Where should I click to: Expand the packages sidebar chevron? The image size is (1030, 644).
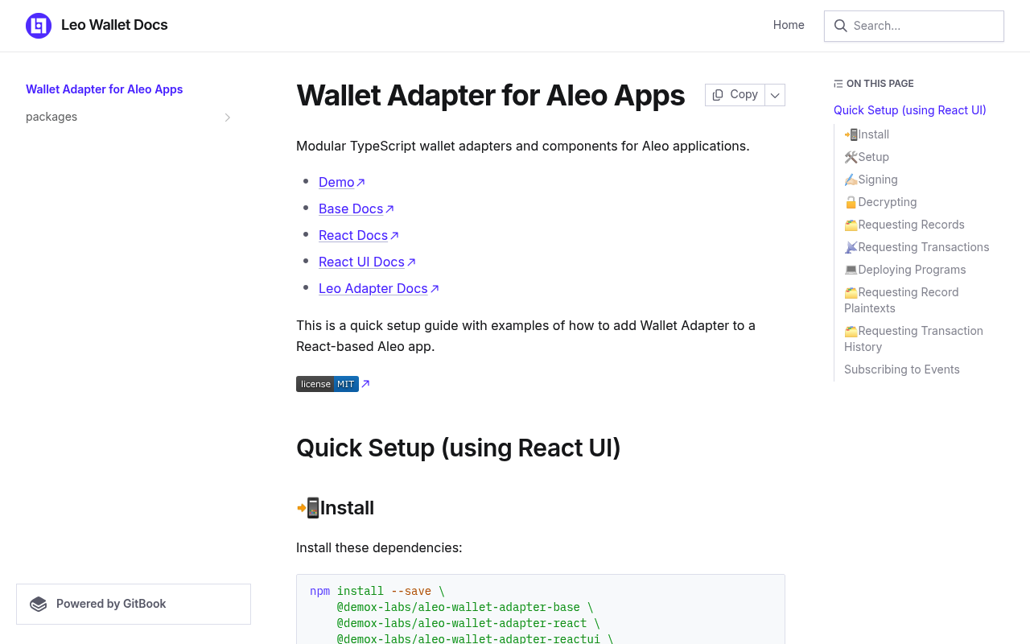point(228,118)
